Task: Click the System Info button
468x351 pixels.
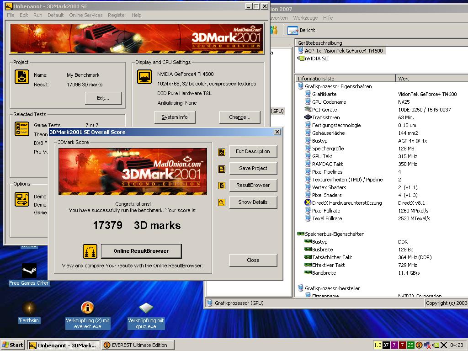Action: [175, 117]
